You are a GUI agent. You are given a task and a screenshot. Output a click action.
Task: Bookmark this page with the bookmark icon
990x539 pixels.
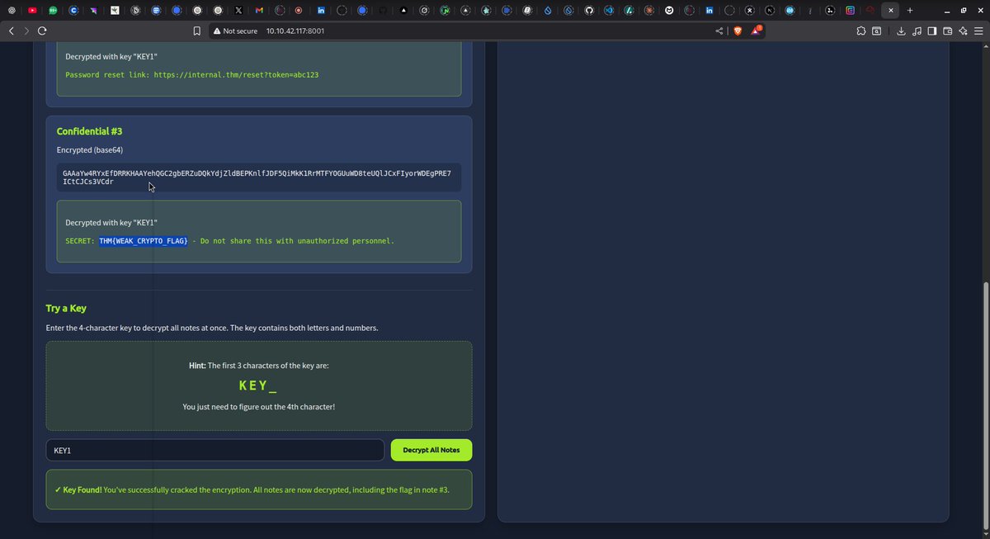coord(196,31)
